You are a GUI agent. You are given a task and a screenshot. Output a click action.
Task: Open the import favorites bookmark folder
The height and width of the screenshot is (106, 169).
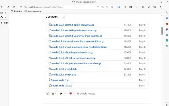(16, 11)
